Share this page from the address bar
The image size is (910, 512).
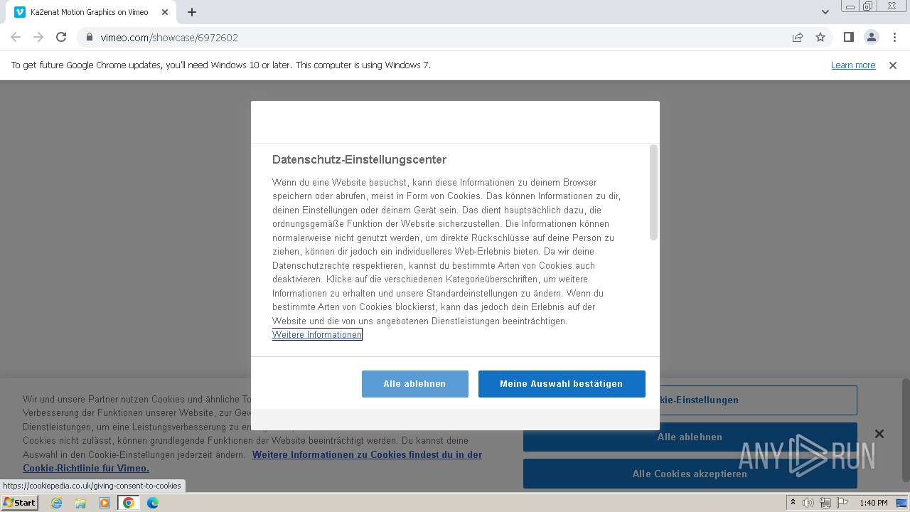tap(798, 37)
